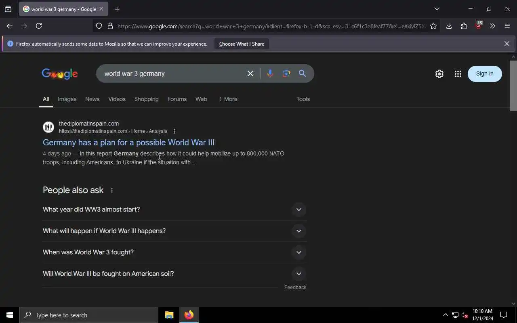
Task: Select the All results tab
Action: [x=46, y=99]
